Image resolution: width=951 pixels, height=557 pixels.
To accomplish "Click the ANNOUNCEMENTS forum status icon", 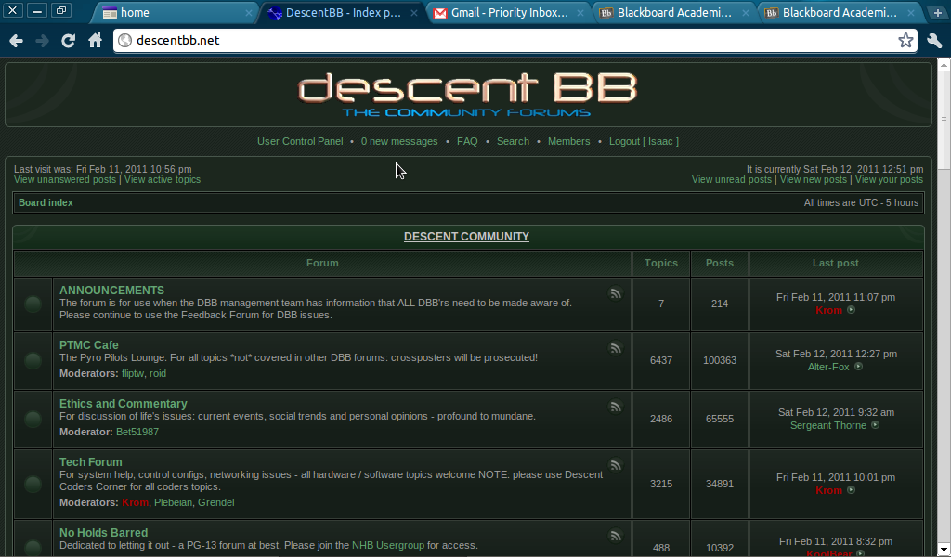I will coord(33,304).
